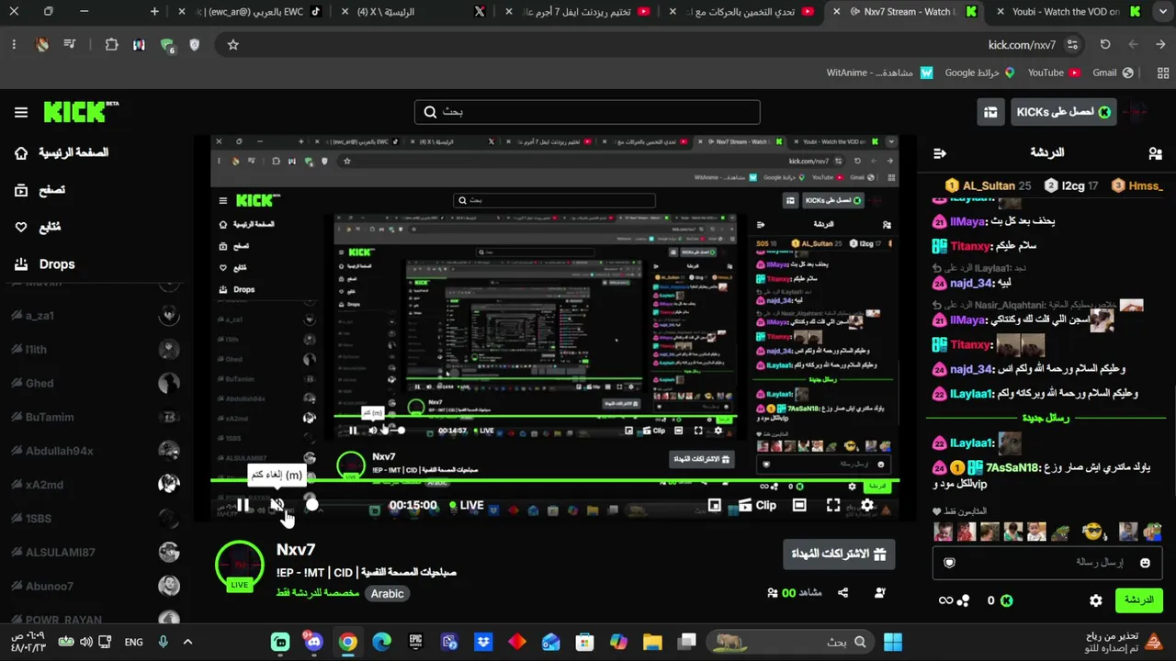Screen dimensions: 1176x661
Task: Open the gift box icon in the Kick header
Action: 990,112
